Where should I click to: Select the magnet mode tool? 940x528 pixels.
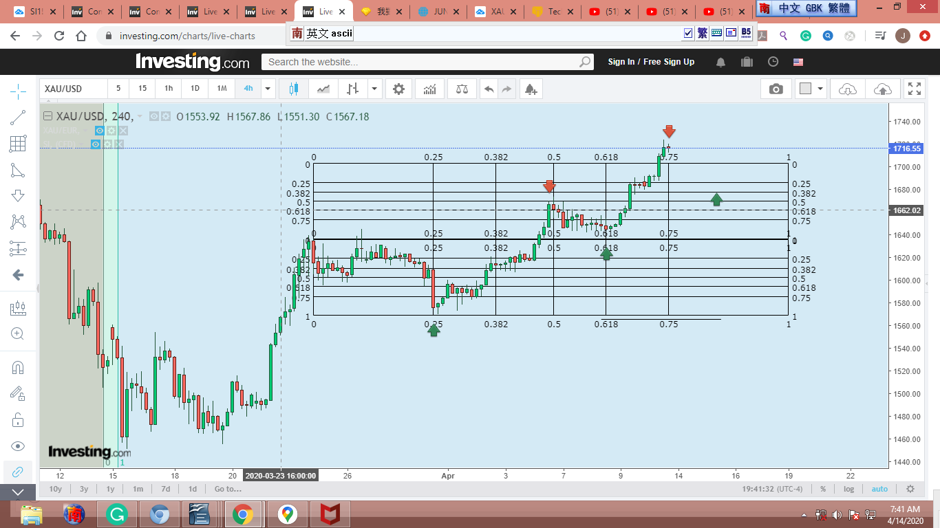[18, 367]
